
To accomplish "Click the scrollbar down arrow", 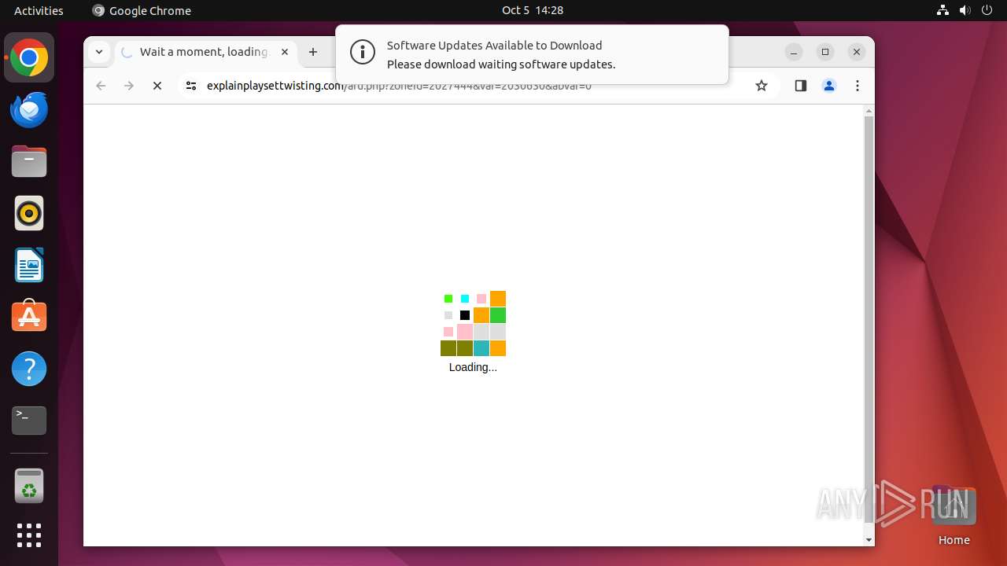I will (869, 540).
